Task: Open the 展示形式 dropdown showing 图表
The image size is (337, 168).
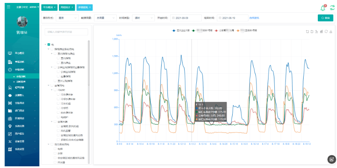Action: tap(67, 18)
